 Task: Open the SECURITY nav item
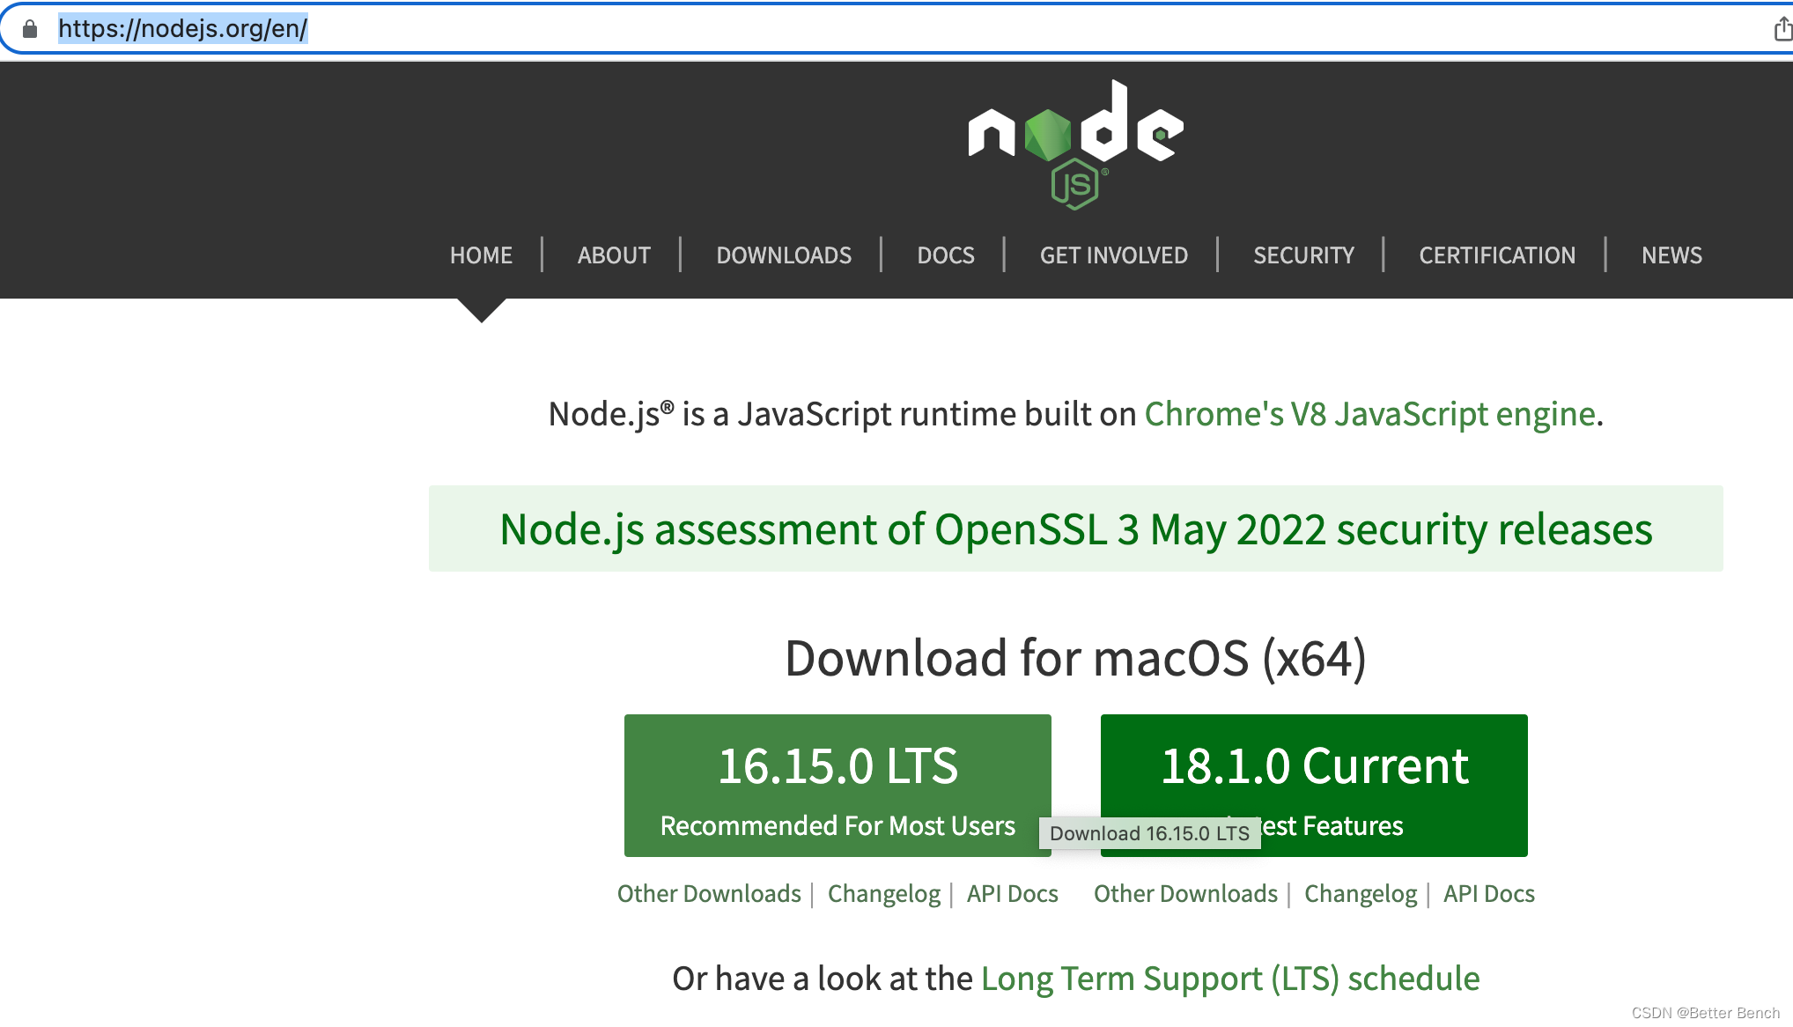[x=1303, y=255]
